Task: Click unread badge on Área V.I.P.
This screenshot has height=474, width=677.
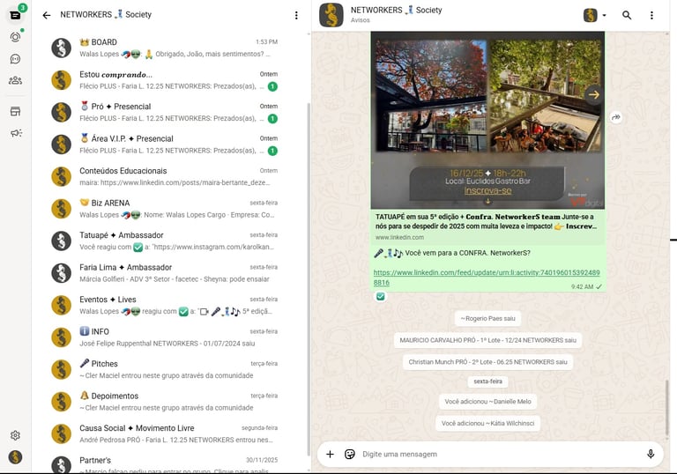Action: pyautogui.click(x=272, y=151)
